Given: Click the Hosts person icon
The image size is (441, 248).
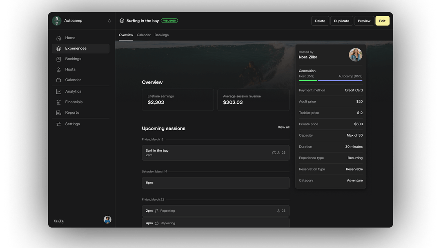Looking at the screenshot, I should coord(59,70).
